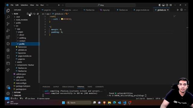
Task: Open Thunder Client lightning icon
Action: pos(8,50)
